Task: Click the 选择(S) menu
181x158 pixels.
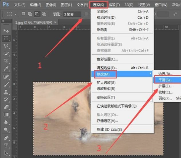Action: tap(99, 5)
